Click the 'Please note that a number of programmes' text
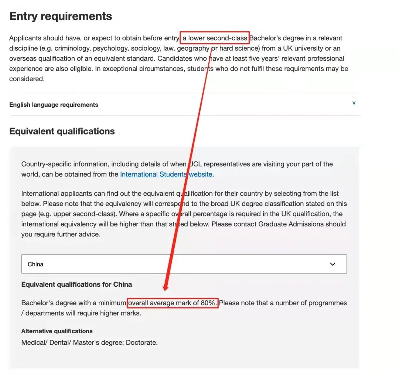 click(x=283, y=303)
